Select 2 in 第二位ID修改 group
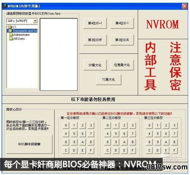190x175 pixels. 124,125
